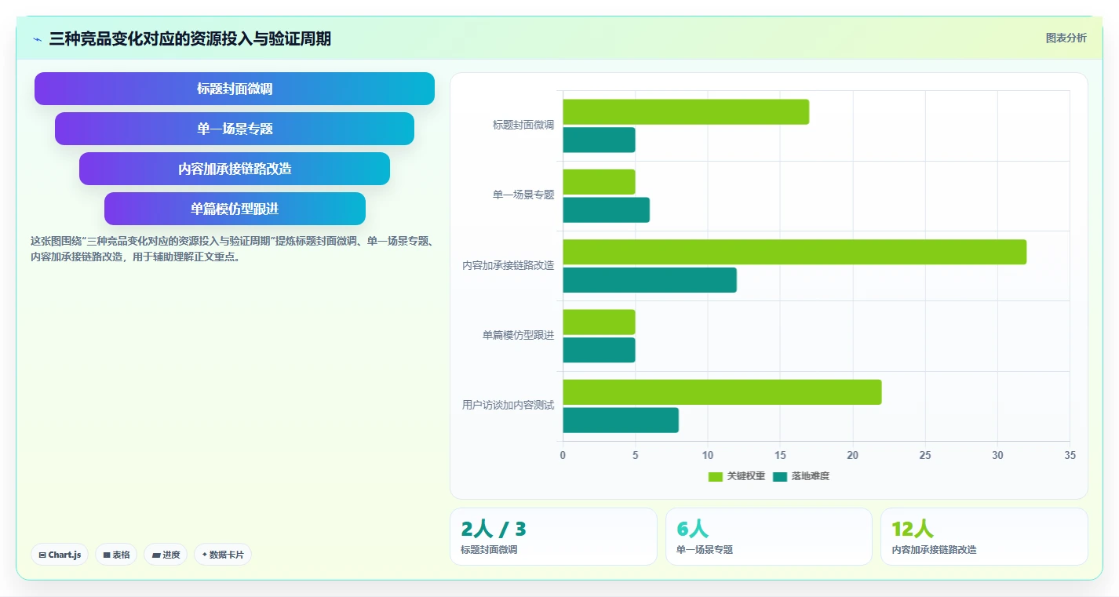1119x597 pixels.
Task: Click the 单一场景专题 y-axis label in chart
Action: [x=523, y=195]
